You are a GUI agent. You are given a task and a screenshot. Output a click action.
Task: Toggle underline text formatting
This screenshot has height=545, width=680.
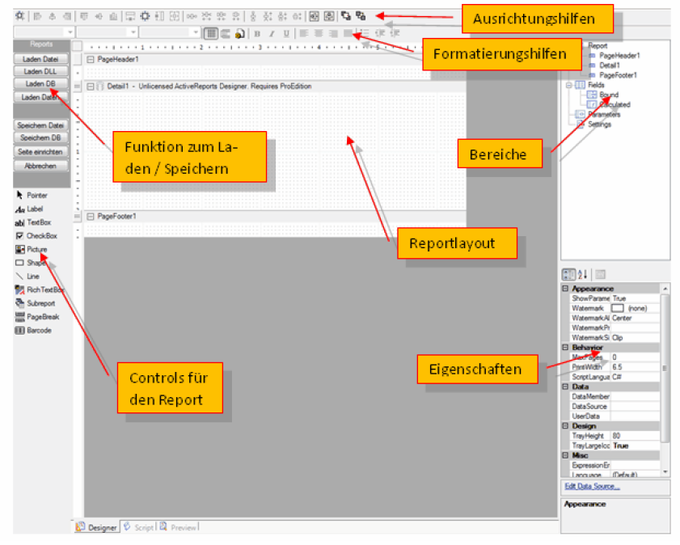tap(285, 33)
